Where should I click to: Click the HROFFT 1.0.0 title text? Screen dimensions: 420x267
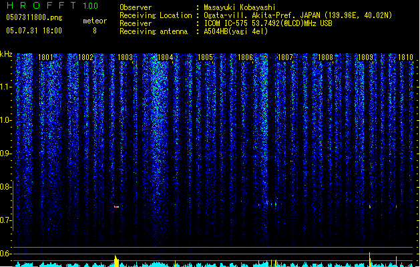click(53, 5)
